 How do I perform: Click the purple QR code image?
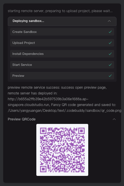click(x=62, y=150)
